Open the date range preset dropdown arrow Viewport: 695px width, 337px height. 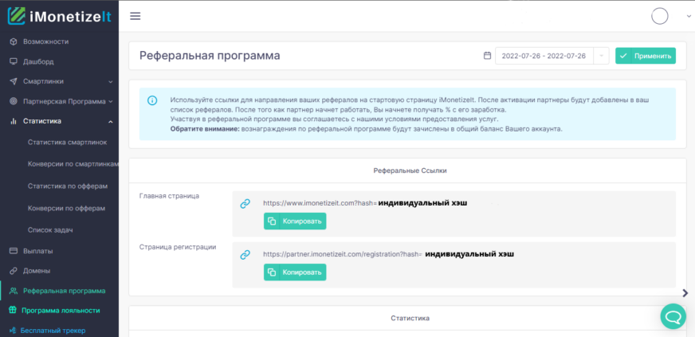[601, 56]
